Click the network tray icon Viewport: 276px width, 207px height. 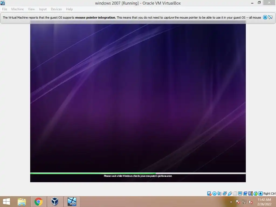point(244,202)
